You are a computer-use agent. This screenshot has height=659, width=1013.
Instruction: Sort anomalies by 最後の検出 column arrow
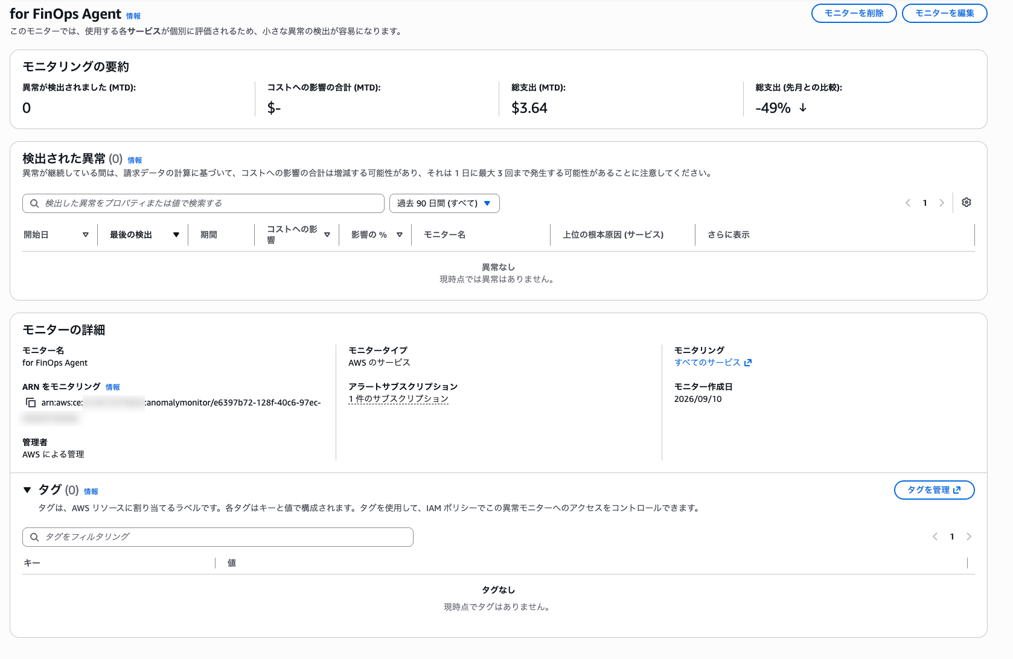(176, 235)
